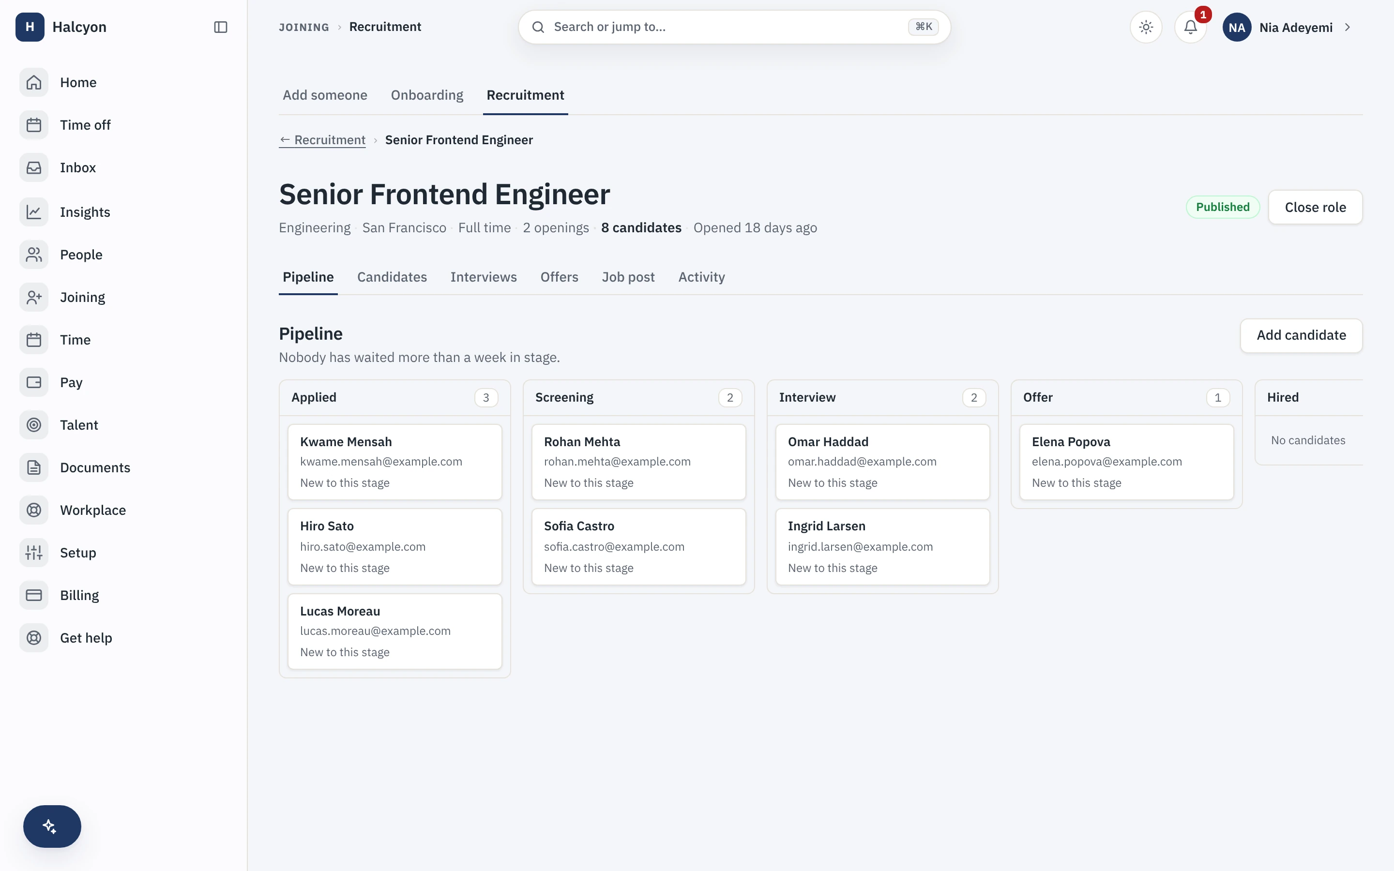Open Joining sidebar icon

pos(34,297)
